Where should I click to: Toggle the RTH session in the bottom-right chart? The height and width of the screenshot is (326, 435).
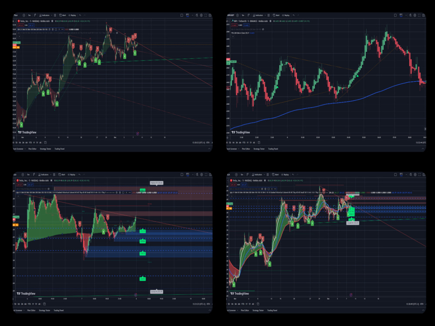point(422,304)
